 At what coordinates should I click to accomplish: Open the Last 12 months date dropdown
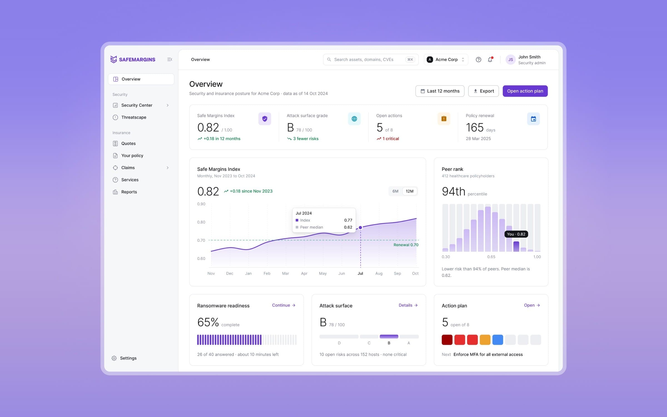pyautogui.click(x=440, y=91)
